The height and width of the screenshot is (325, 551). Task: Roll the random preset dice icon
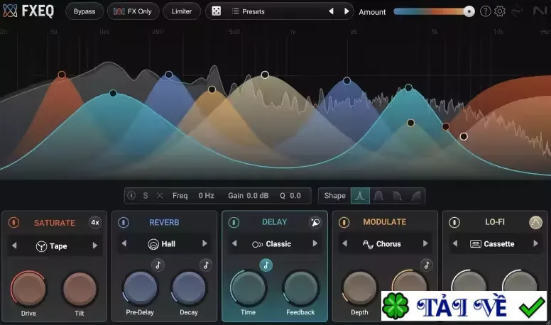[x=217, y=11]
